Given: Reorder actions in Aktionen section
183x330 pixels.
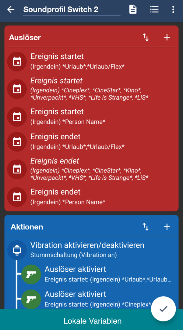Looking at the screenshot, I should [x=146, y=227].
